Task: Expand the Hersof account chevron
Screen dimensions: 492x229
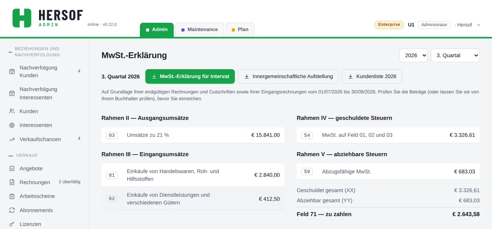Action: 478,25
